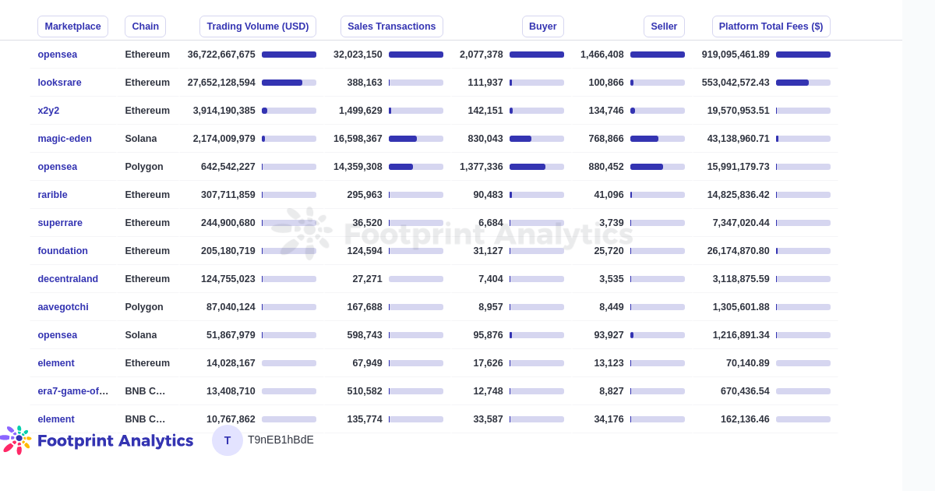The image size is (935, 491).
Task: Click looksrare trading volume 27,652,128,594
Action: pyautogui.click(x=221, y=83)
